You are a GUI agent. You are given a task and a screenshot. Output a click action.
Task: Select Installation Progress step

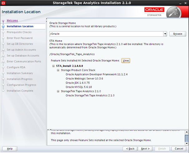pyautogui.click(x=20, y=79)
